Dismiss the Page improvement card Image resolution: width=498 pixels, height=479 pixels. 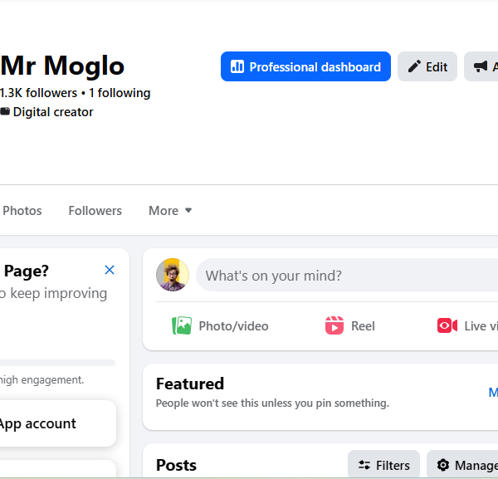pos(110,270)
